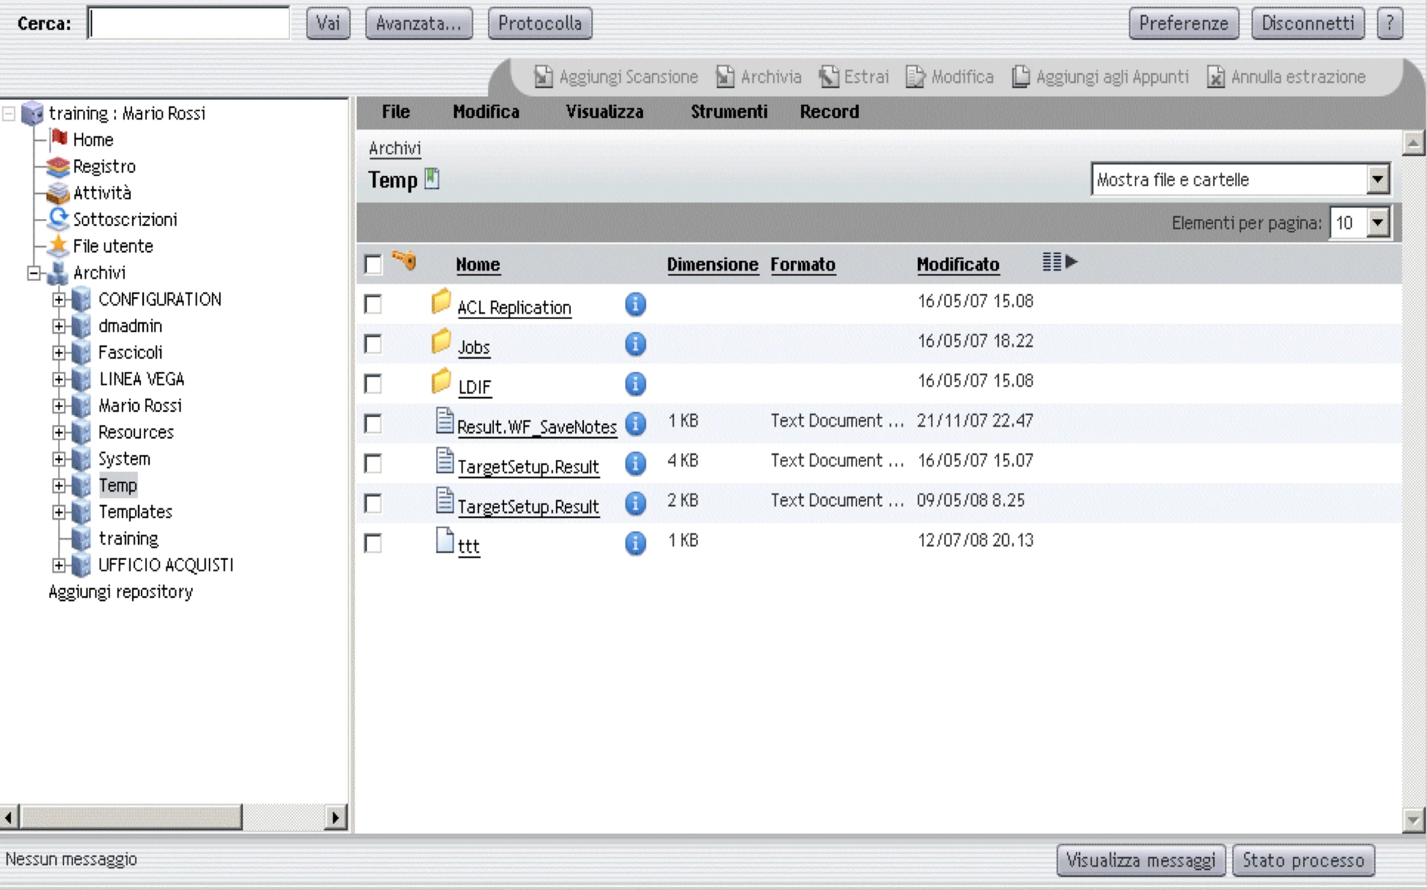Open the Strumenti menu
The image size is (1427, 890).
728,112
